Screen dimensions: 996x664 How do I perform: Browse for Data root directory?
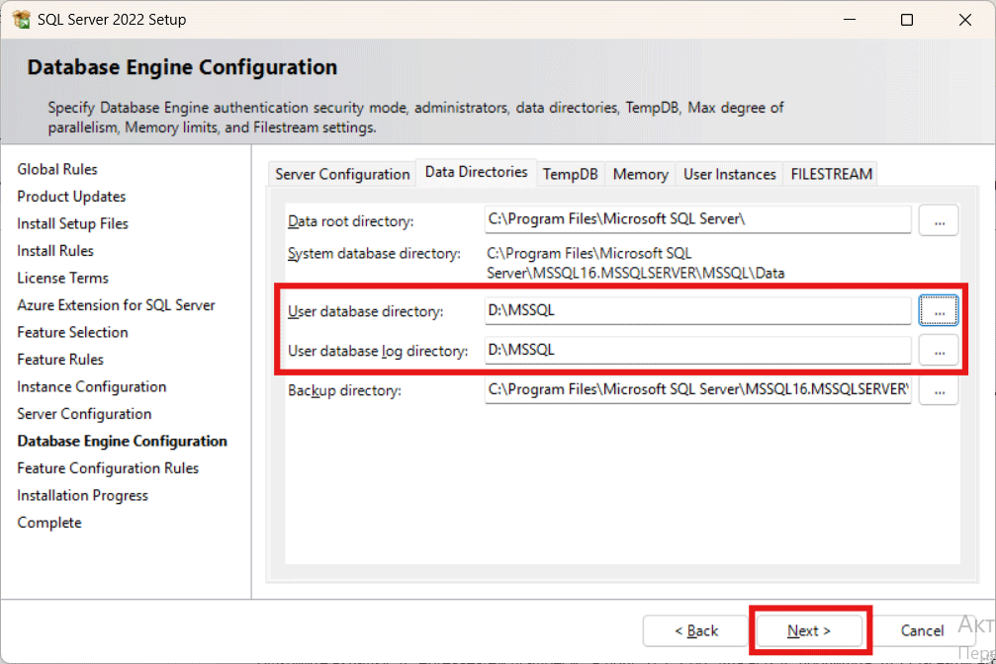click(x=938, y=220)
